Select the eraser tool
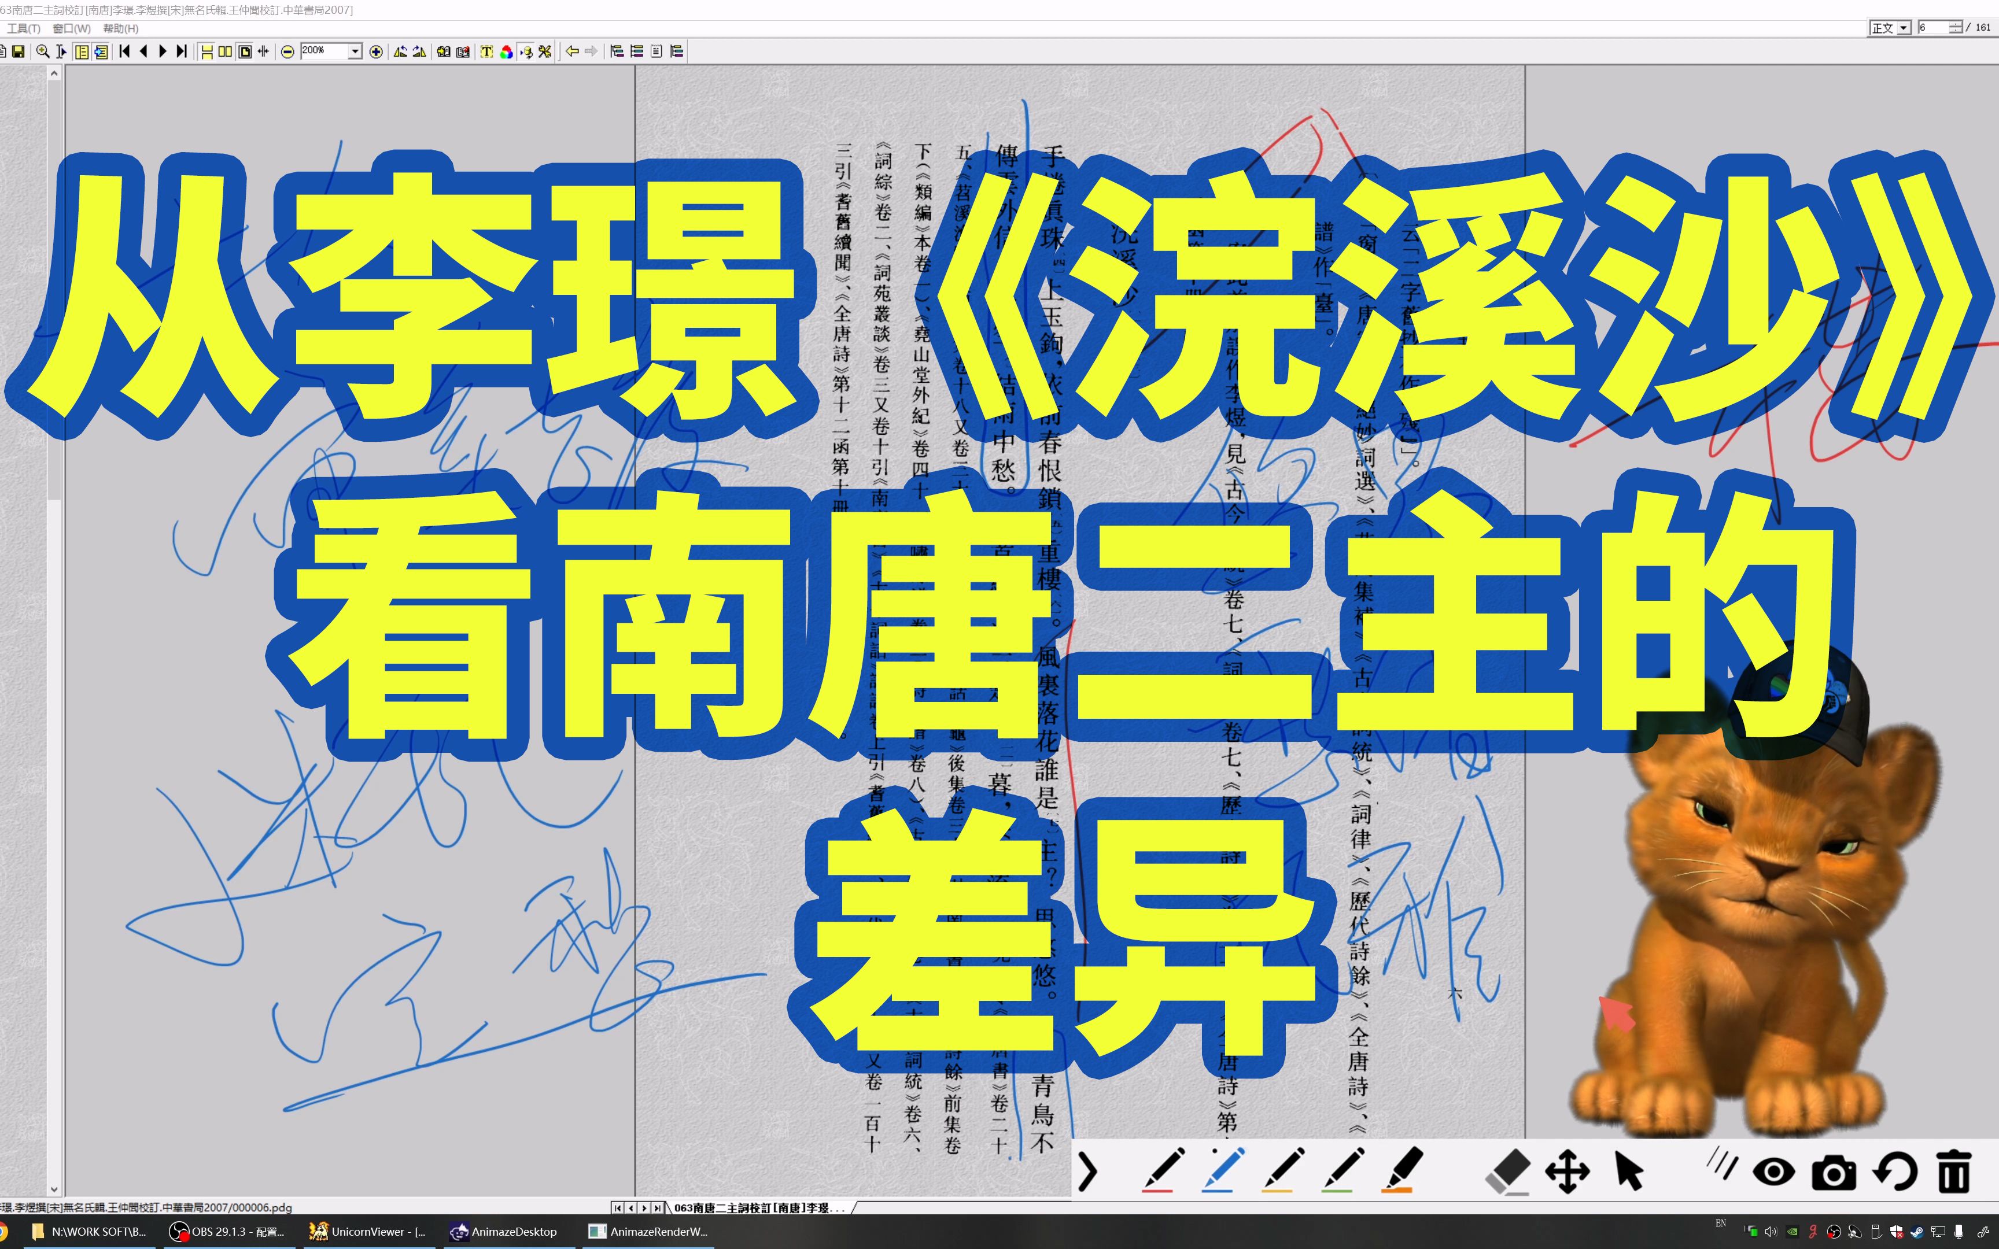 [1507, 1172]
